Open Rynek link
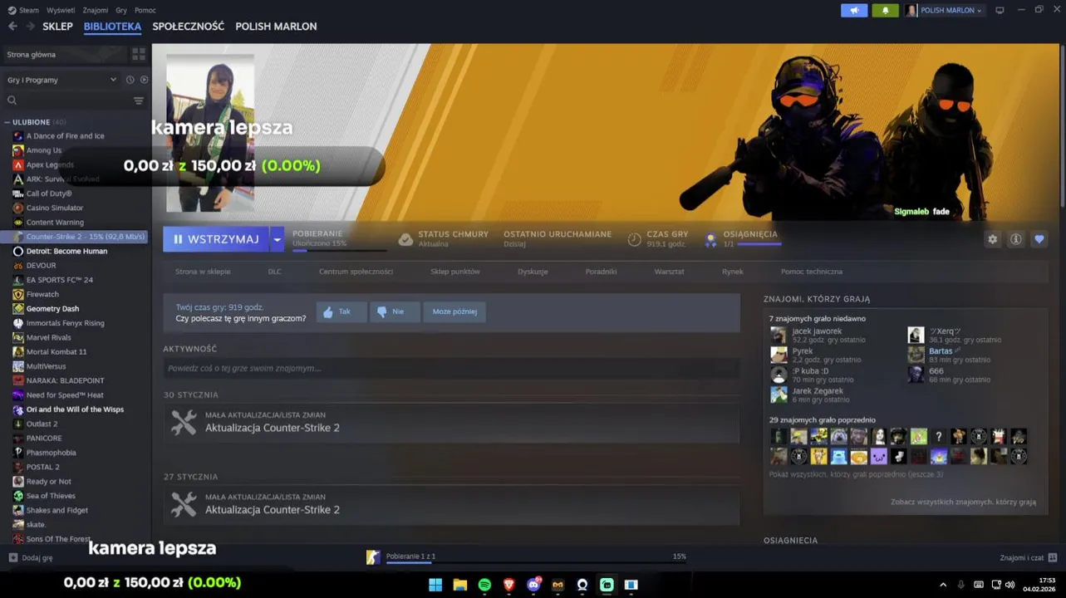This screenshot has width=1066, height=598. [733, 272]
